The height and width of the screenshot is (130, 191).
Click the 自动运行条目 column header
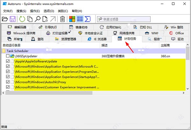pyautogui.click(x=51, y=45)
